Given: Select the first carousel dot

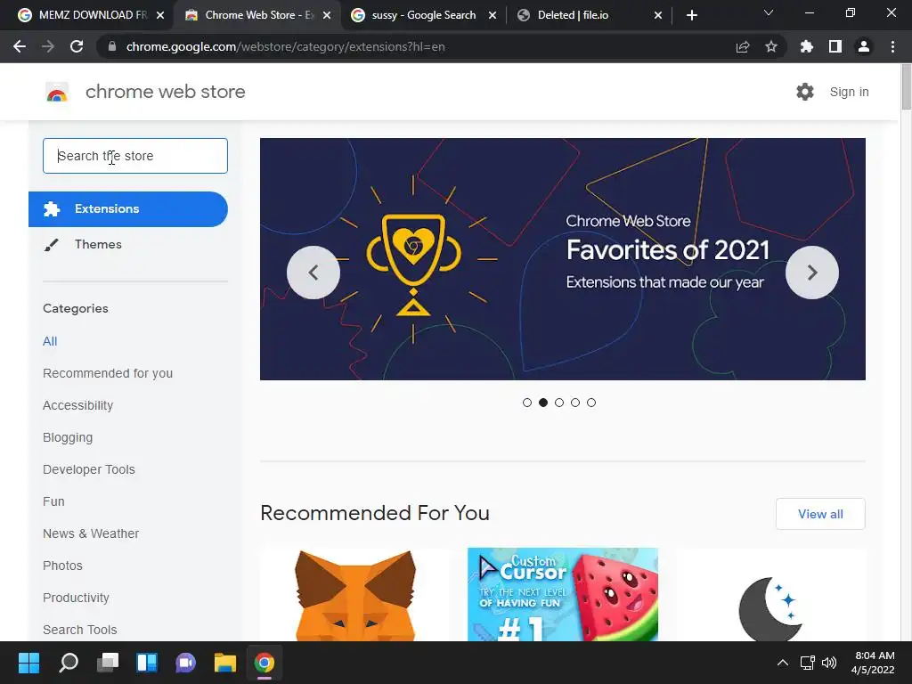Looking at the screenshot, I should pyautogui.click(x=527, y=403).
